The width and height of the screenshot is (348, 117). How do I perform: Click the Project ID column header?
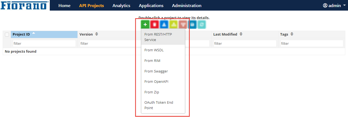(44, 34)
